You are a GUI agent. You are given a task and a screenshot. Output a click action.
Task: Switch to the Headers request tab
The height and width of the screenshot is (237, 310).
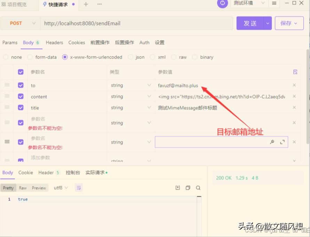[54, 42]
